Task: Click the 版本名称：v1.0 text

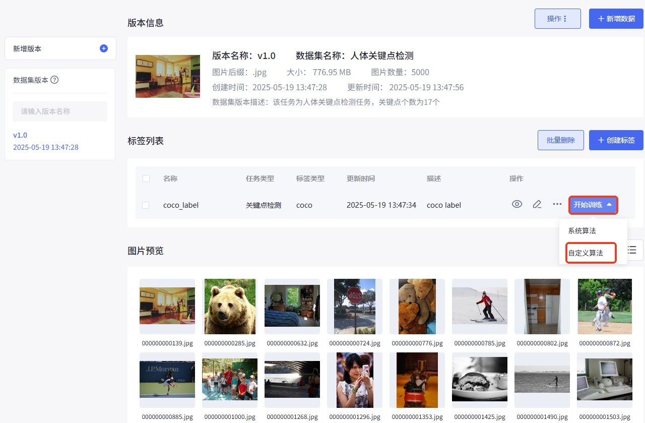Action: click(x=244, y=55)
